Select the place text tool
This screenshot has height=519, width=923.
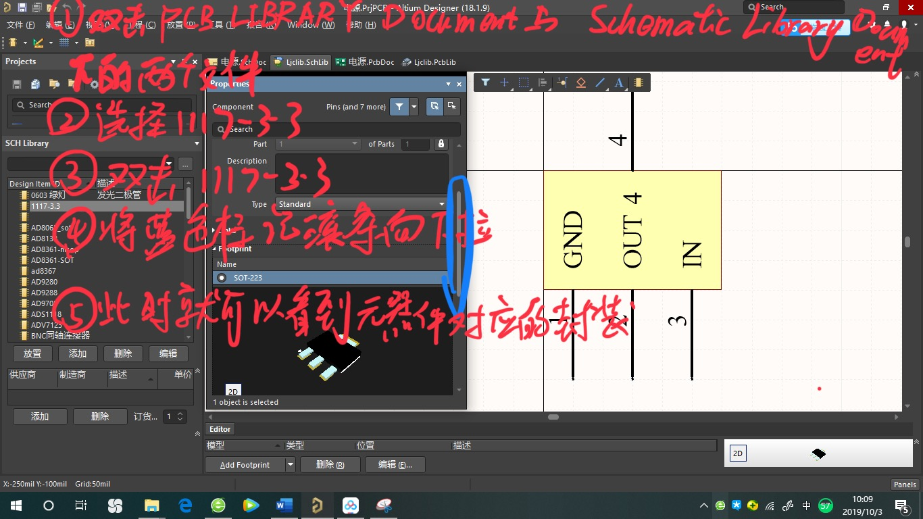(x=618, y=82)
